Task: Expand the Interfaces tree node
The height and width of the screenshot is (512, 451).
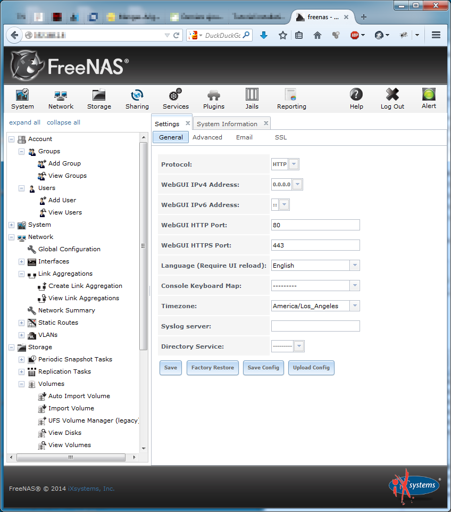Action: (22, 262)
